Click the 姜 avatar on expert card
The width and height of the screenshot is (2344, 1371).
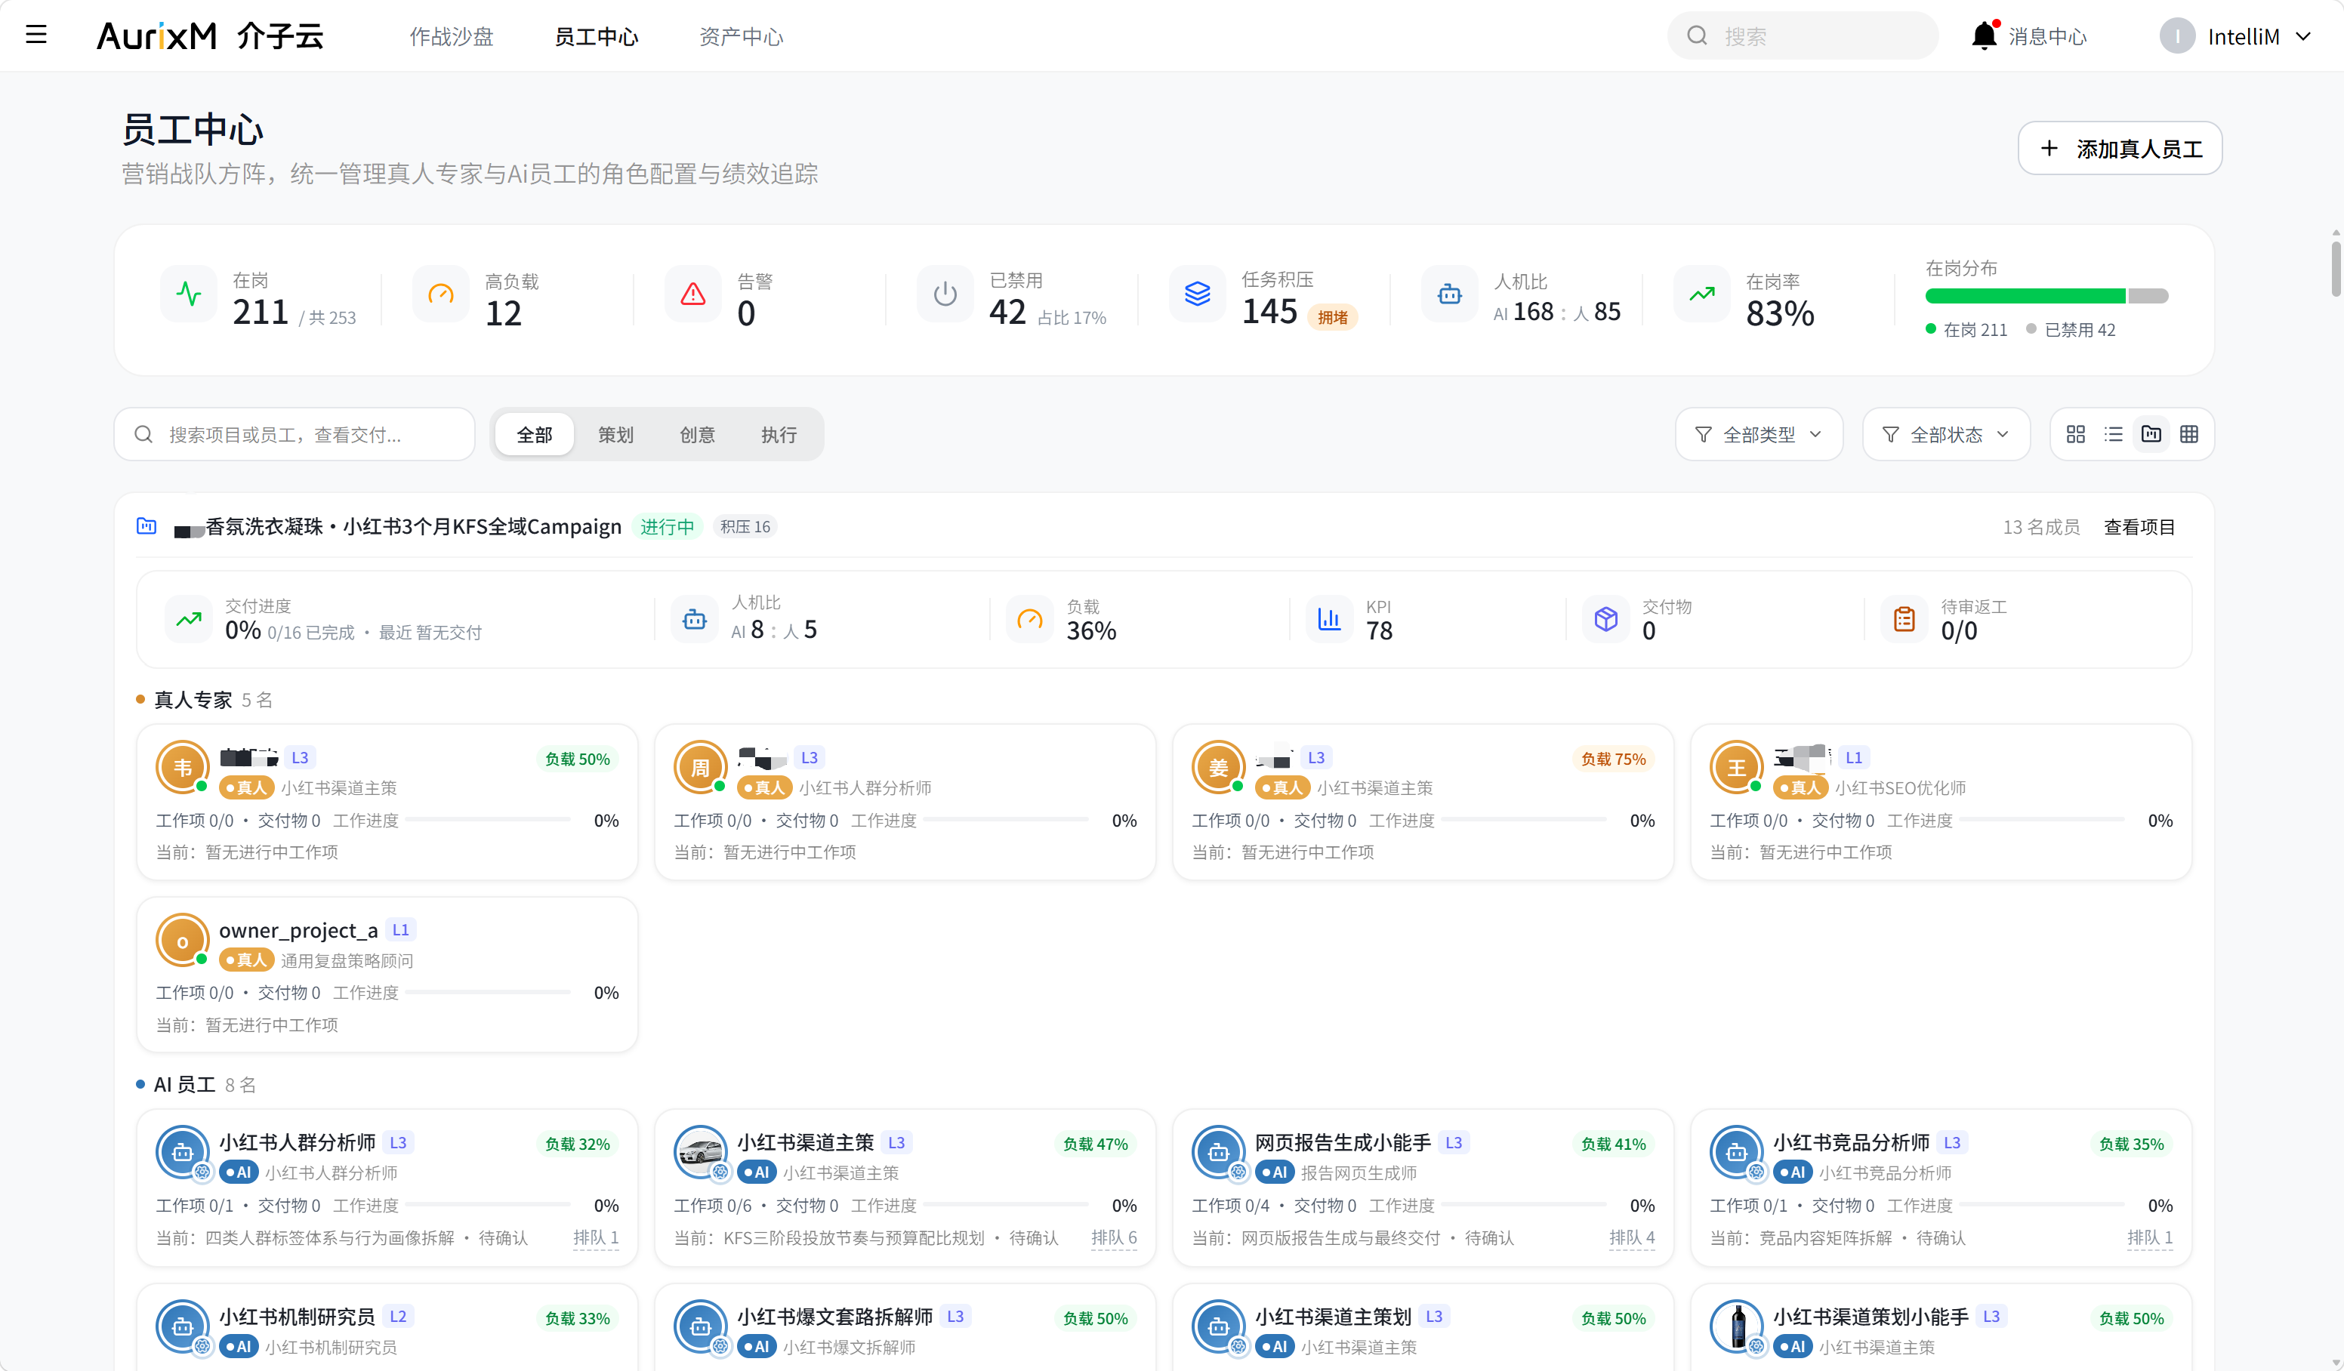[x=1219, y=767]
